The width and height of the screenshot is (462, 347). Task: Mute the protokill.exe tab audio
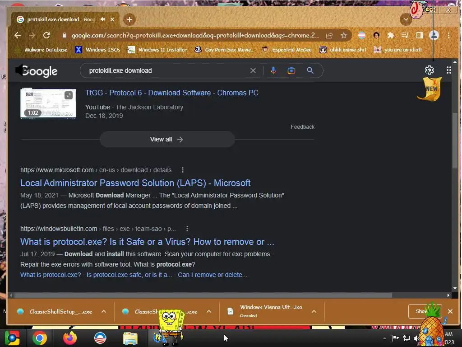[102, 19]
